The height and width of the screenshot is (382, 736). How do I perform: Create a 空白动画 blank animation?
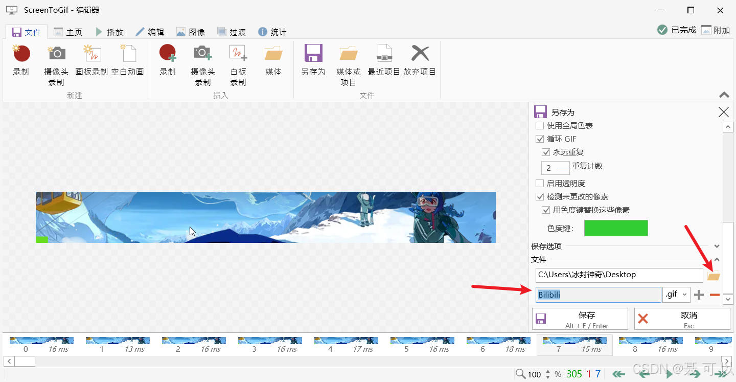(127, 61)
